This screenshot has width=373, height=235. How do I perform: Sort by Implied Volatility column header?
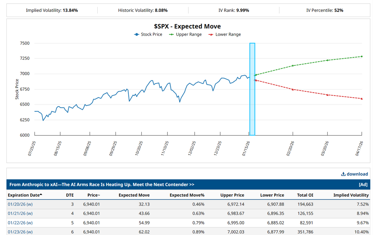pos(351,195)
